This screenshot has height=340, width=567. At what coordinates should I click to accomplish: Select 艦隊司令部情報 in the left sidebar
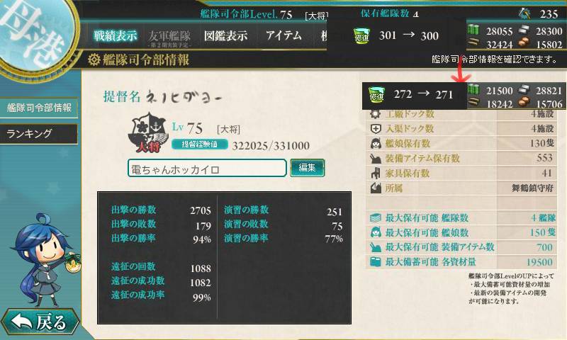(x=39, y=108)
